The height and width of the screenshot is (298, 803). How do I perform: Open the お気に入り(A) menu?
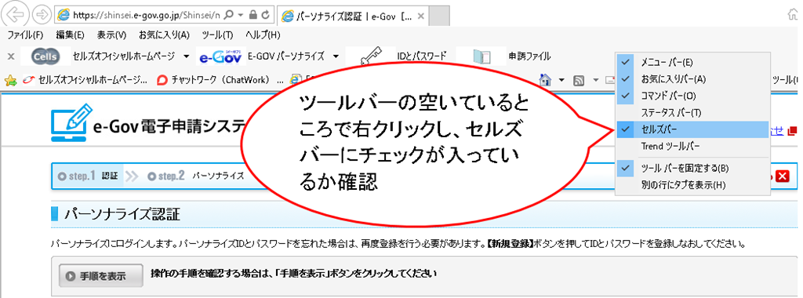(164, 35)
